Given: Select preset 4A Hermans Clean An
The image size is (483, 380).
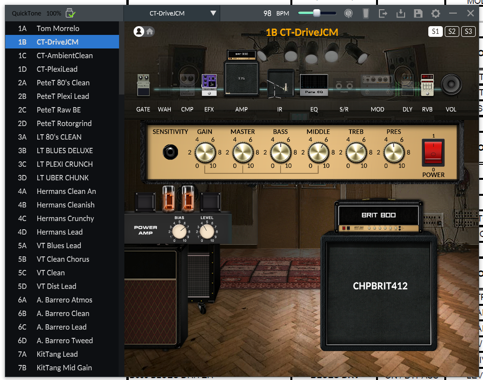Looking at the screenshot, I should point(62,191).
